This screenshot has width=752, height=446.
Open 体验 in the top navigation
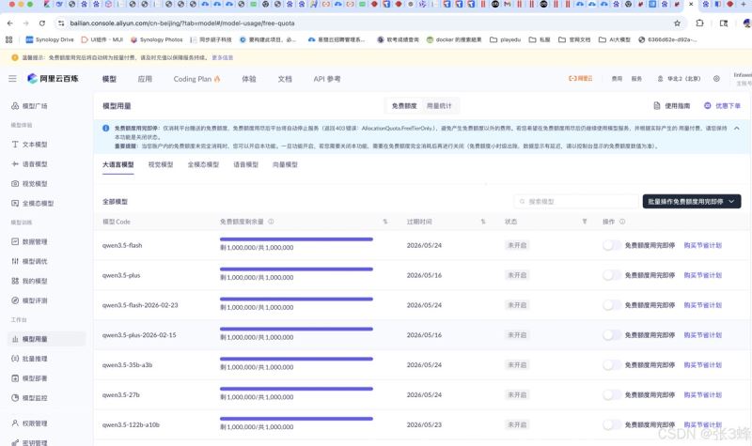tap(249, 79)
